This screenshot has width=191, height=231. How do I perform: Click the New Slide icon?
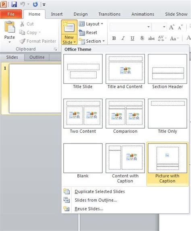pyautogui.click(x=69, y=27)
